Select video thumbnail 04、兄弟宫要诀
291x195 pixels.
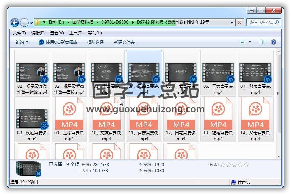144,72
